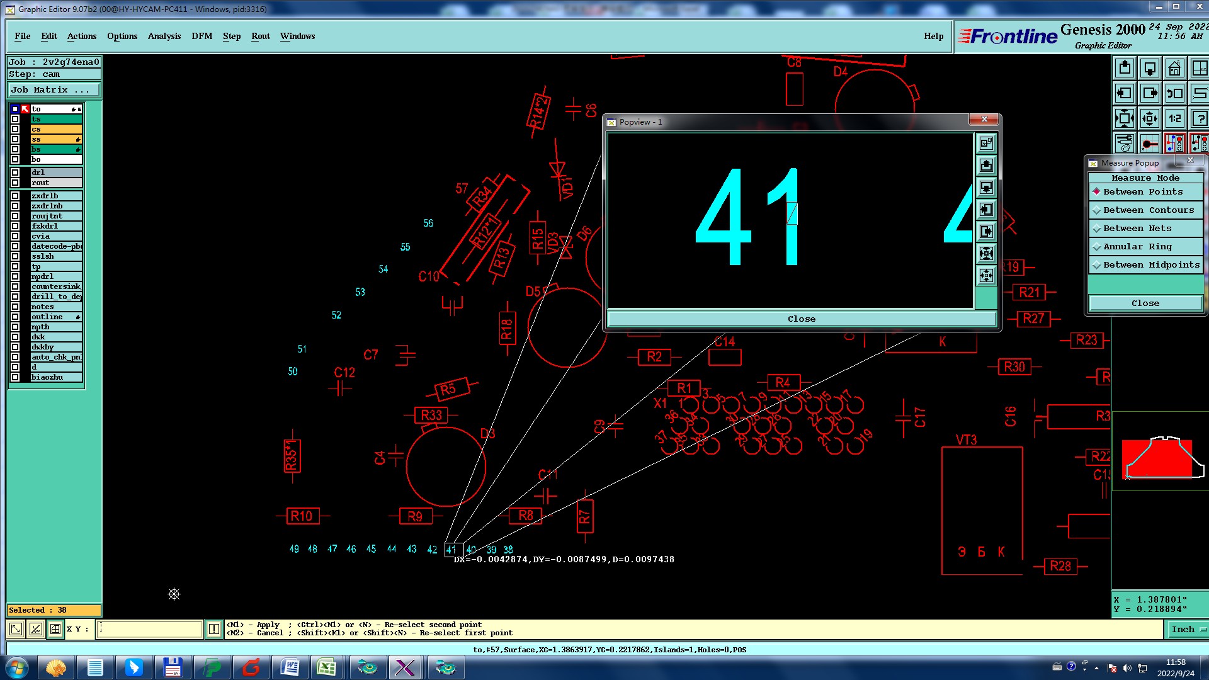The width and height of the screenshot is (1209, 680).
Task: Click the XY window layout icon
Action: coord(1200,68)
